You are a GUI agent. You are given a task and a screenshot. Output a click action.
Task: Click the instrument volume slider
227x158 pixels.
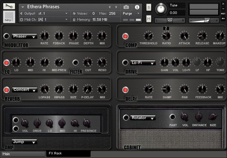(204, 20)
